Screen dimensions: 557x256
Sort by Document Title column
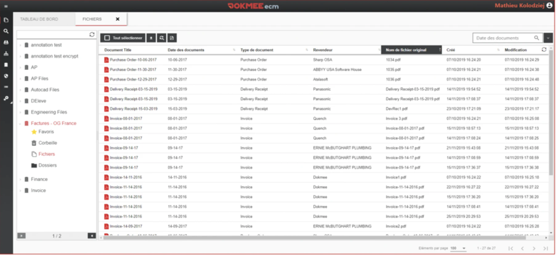click(118, 50)
